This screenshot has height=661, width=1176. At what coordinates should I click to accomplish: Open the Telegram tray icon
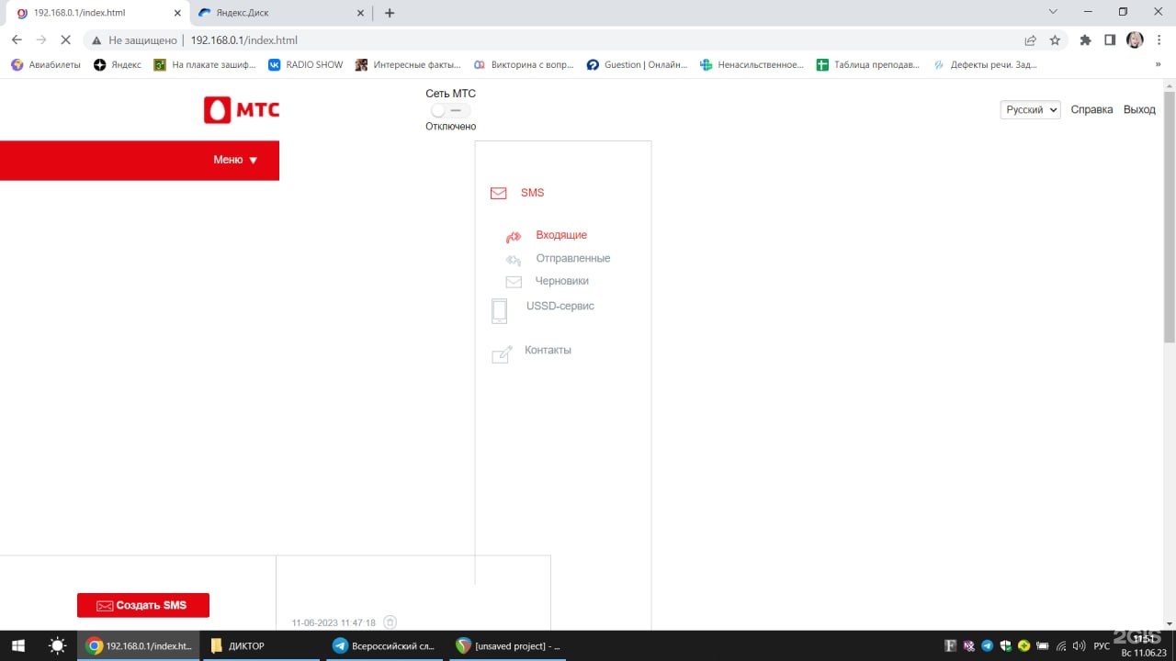[987, 646]
